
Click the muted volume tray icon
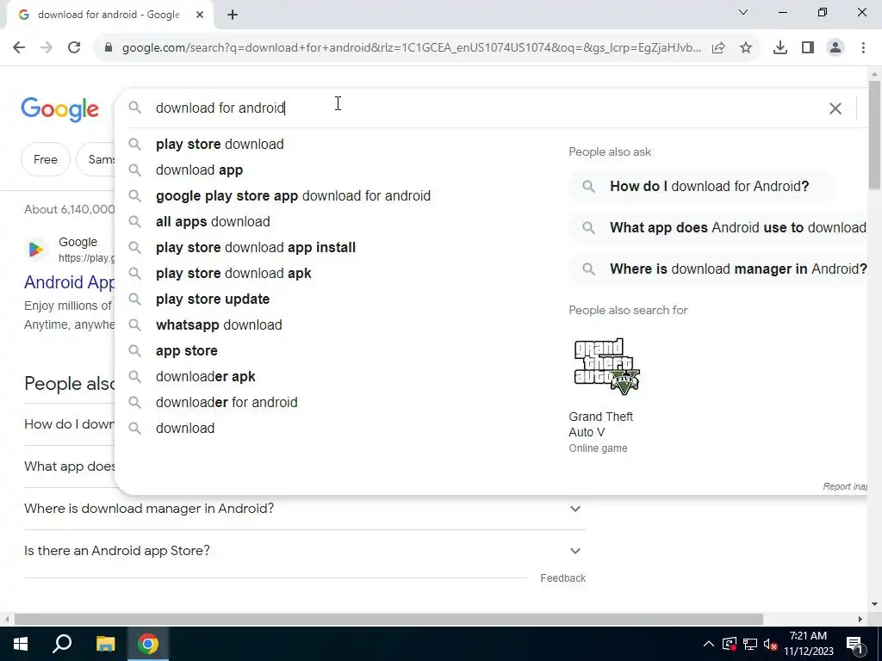[771, 644]
